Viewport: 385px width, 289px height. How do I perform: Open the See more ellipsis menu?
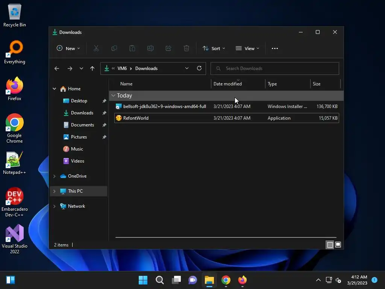[275, 49]
